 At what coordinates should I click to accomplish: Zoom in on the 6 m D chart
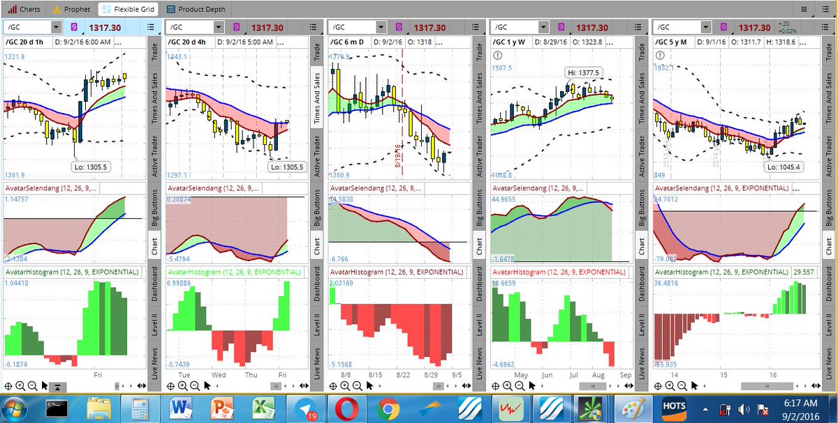(344, 385)
